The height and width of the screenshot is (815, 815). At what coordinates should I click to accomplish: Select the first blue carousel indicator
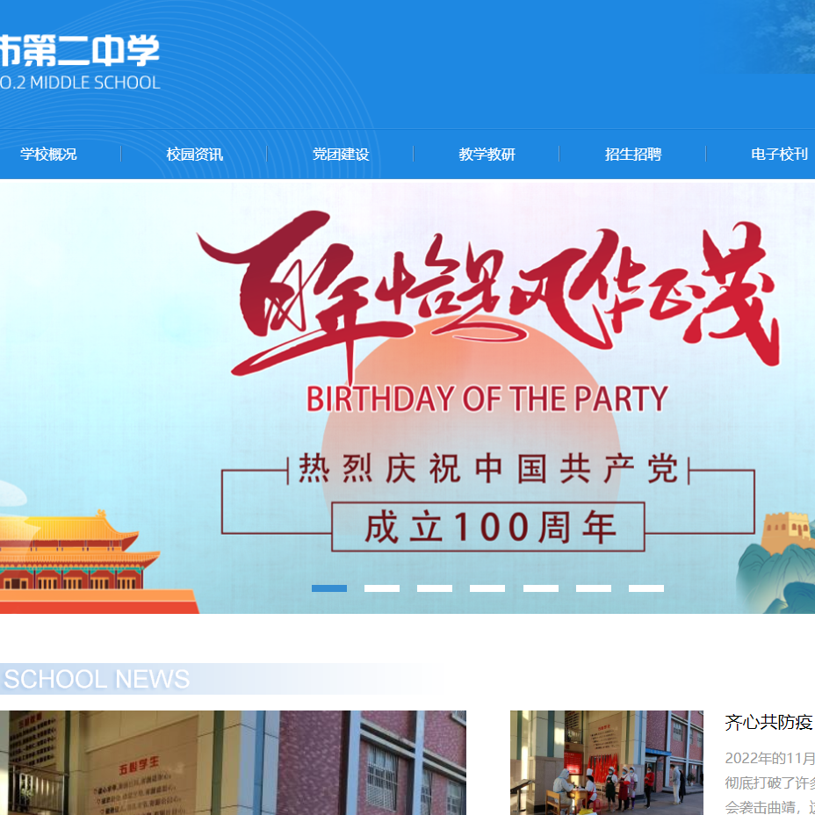[x=329, y=588]
